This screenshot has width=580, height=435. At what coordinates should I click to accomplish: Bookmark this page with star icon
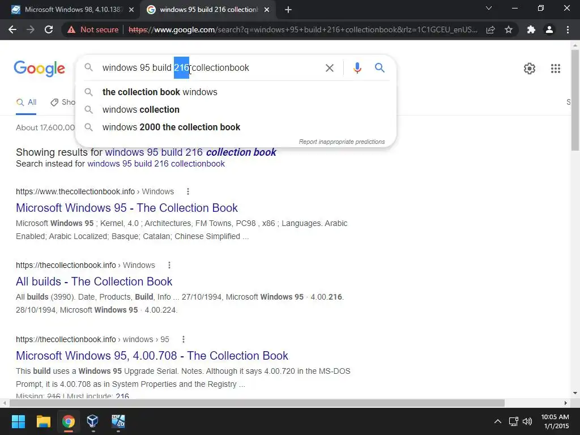tap(509, 29)
